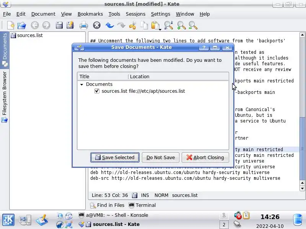Open the Sessions menu
The height and width of the screenshot is (229, 306).
(x=135, y=14)
